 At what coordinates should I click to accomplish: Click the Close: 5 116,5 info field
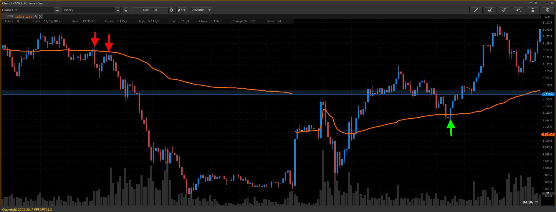pos(210,21)
